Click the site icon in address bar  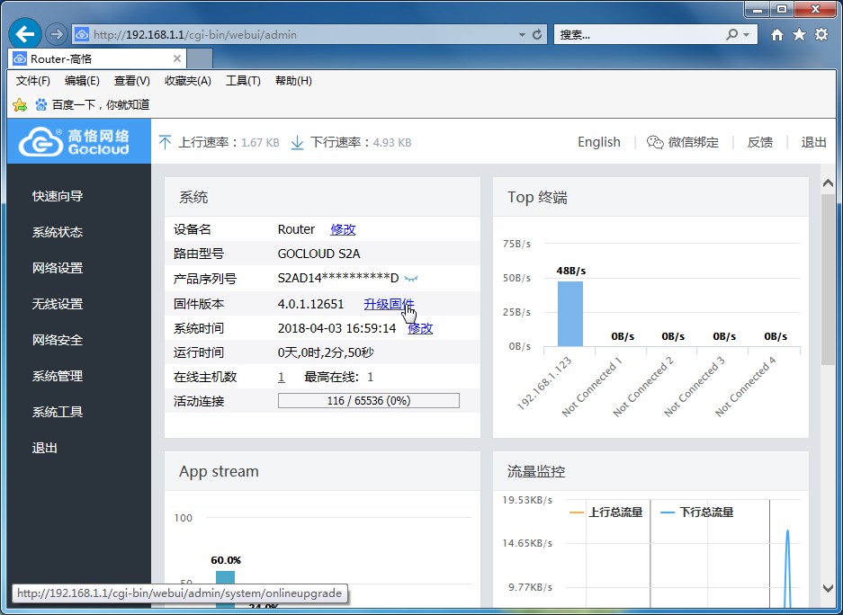[82, 35]
